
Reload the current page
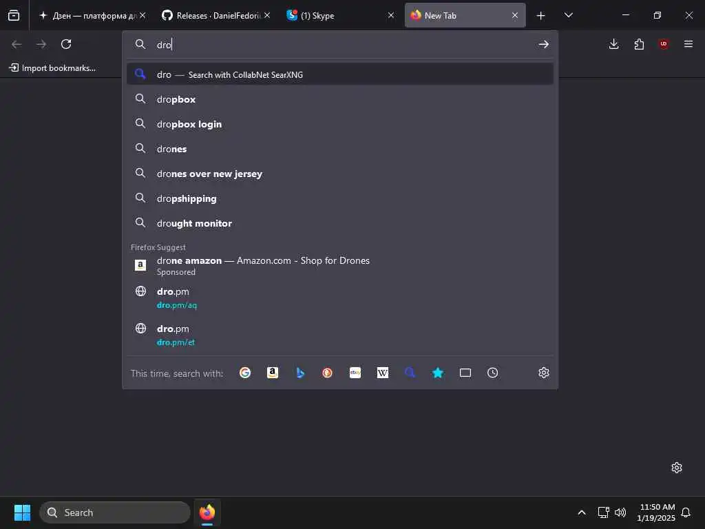click(x=66, y=44)
